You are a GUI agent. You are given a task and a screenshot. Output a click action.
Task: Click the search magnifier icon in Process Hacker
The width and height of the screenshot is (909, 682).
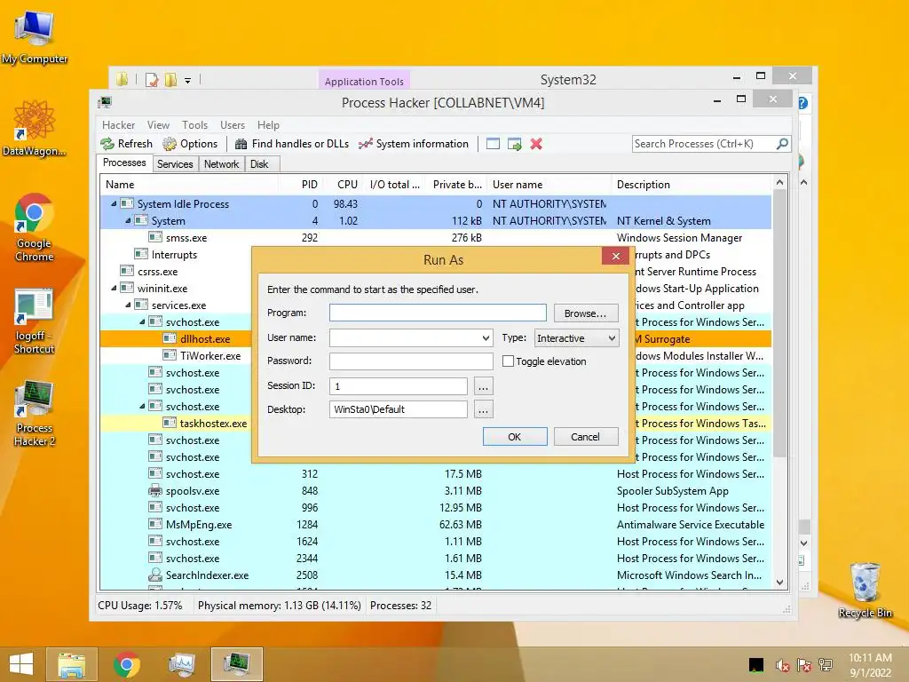782,143
